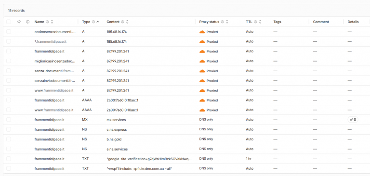Tick the senzainviodocumenti record checkbox
This screenshot has width=370, height=176.
pyautogui.click(x=9, y=81)
